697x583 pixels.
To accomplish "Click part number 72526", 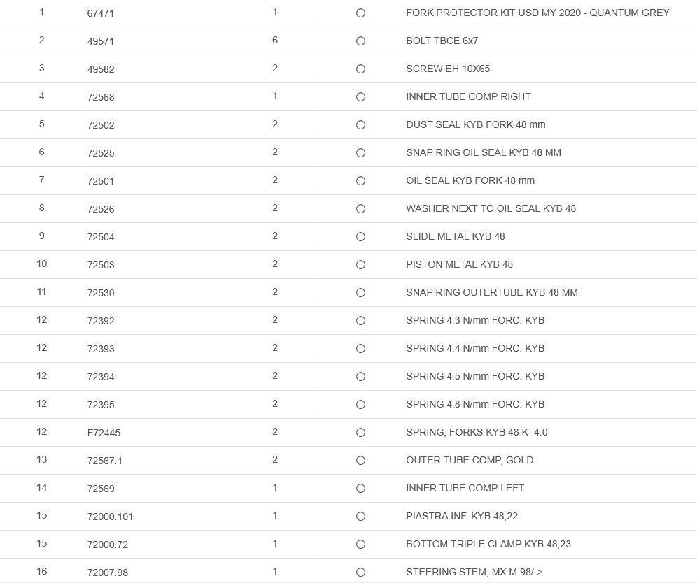I will [101, 209].
